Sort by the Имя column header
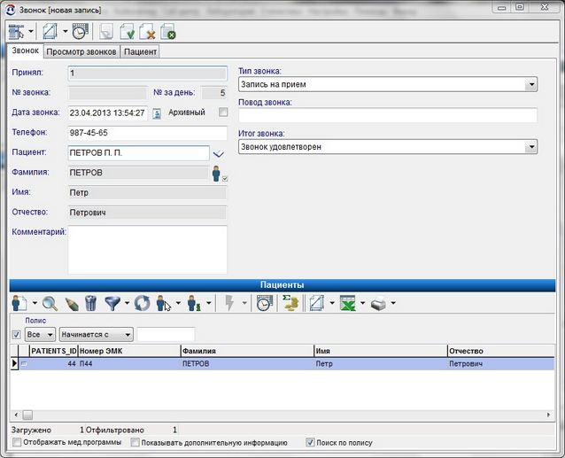Image resolution: width=565 pixels, height=458 pixels. 381,351
